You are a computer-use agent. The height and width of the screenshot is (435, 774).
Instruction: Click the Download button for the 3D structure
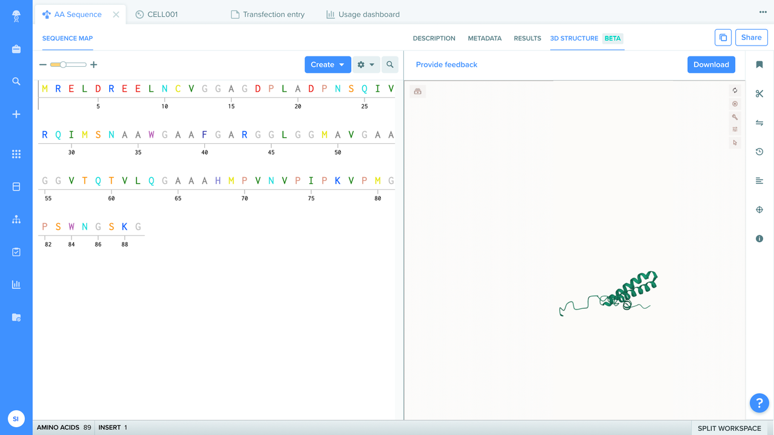711,64
